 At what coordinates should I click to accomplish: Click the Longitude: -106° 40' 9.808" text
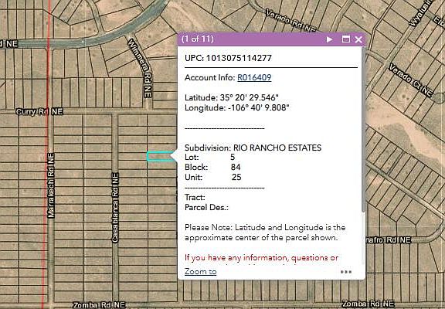(x=237, y=108)
